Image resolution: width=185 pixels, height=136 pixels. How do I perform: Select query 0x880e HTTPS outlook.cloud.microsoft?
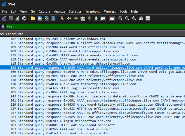click(93, 125)
